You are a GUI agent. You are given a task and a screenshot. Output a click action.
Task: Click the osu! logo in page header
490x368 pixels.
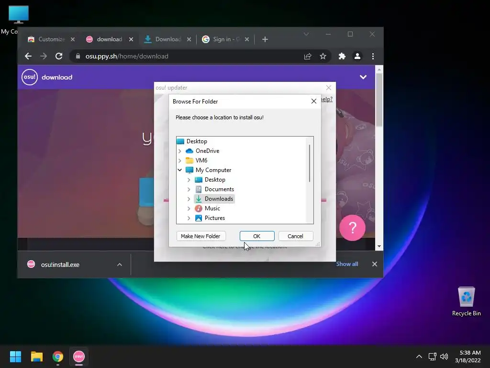point(30,77)
